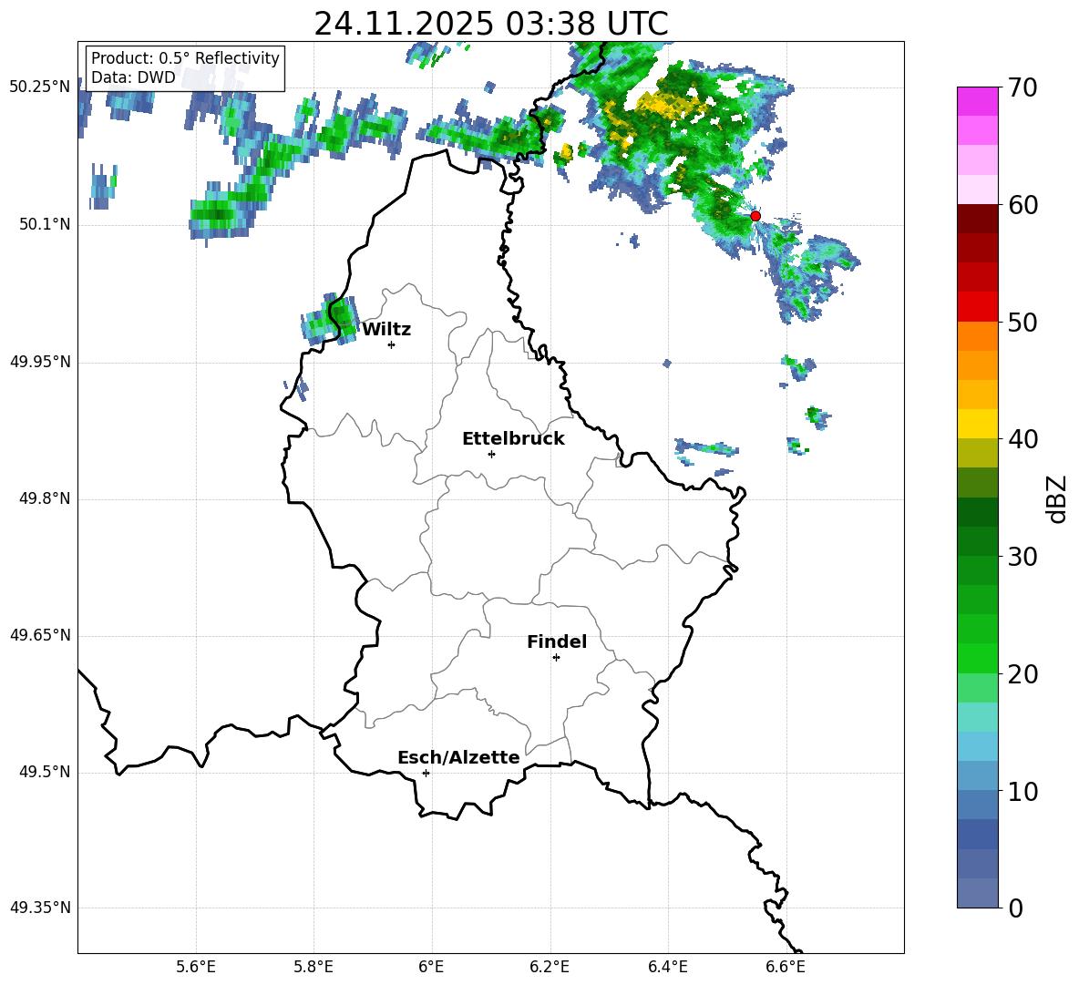1079x985 pixels.
Task: Click the 49.5°N latitude label
Action: coord(45,772)
